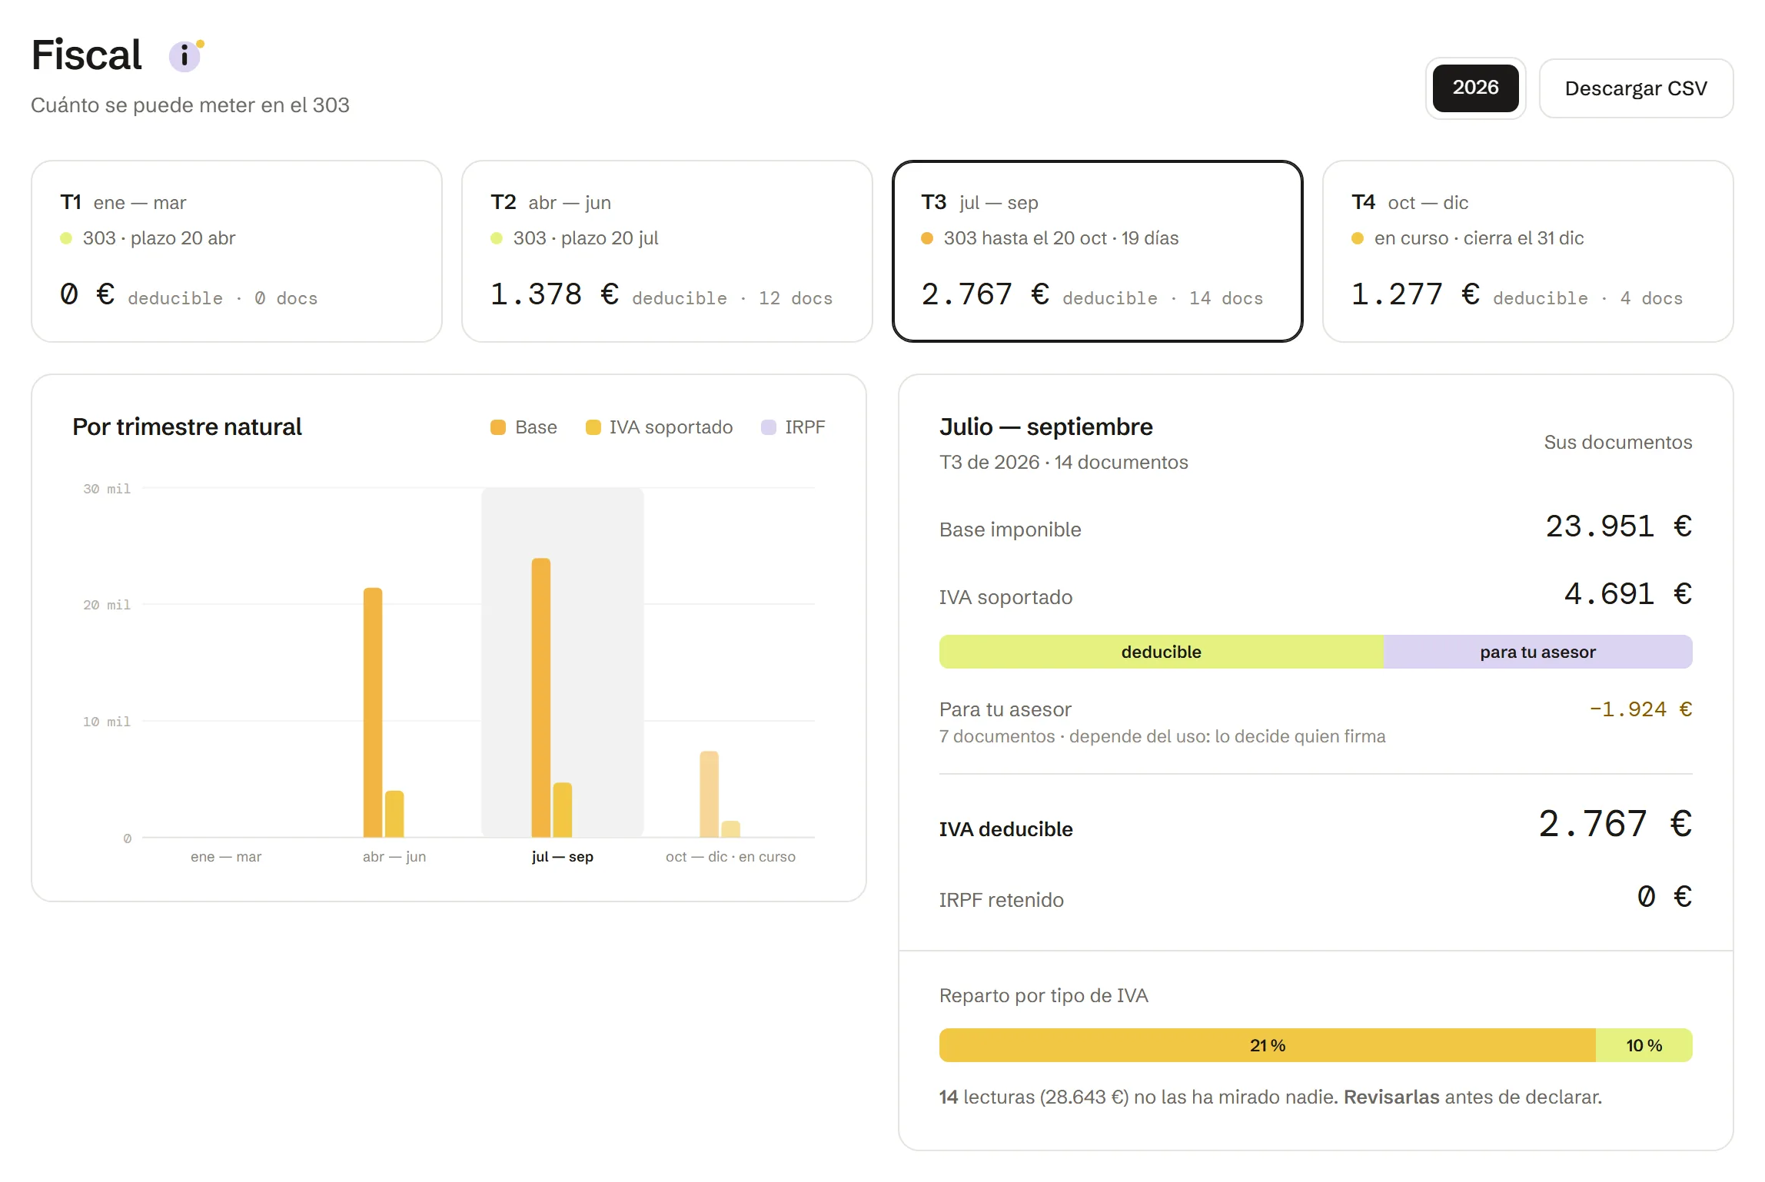Click the oct — dic IVA soportado bar
The width and height of the screenshot is (1765, 1182).
pos(731,829)
